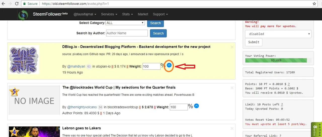The width and height of the screenshot is (322, 137).
Task: Open the @themightyvolcano author profile
Action: pos(82,107)
